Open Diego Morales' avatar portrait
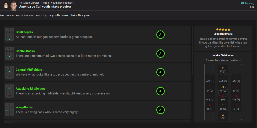The width and height of the screenshot is (257, 128). 13,5
